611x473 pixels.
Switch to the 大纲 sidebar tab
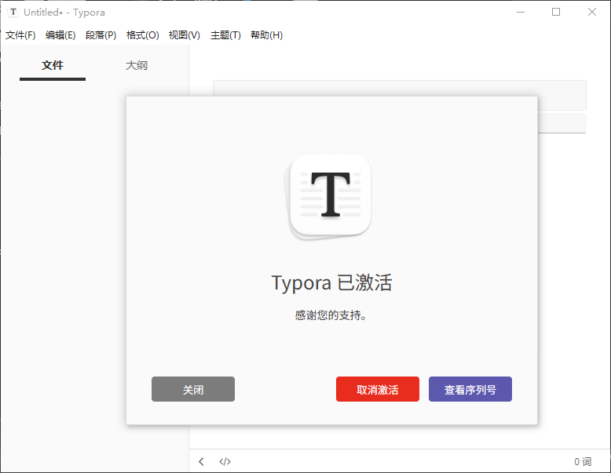click(137, 65)
